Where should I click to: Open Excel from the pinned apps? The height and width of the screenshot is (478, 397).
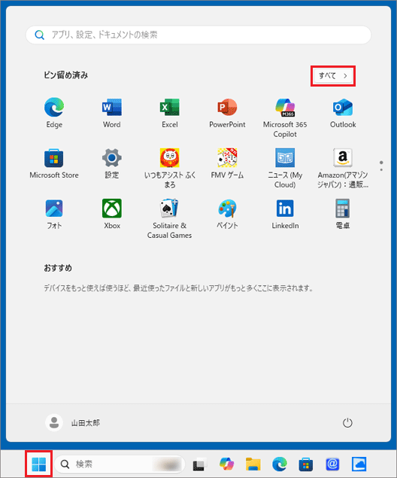click(x=170, y=113)
